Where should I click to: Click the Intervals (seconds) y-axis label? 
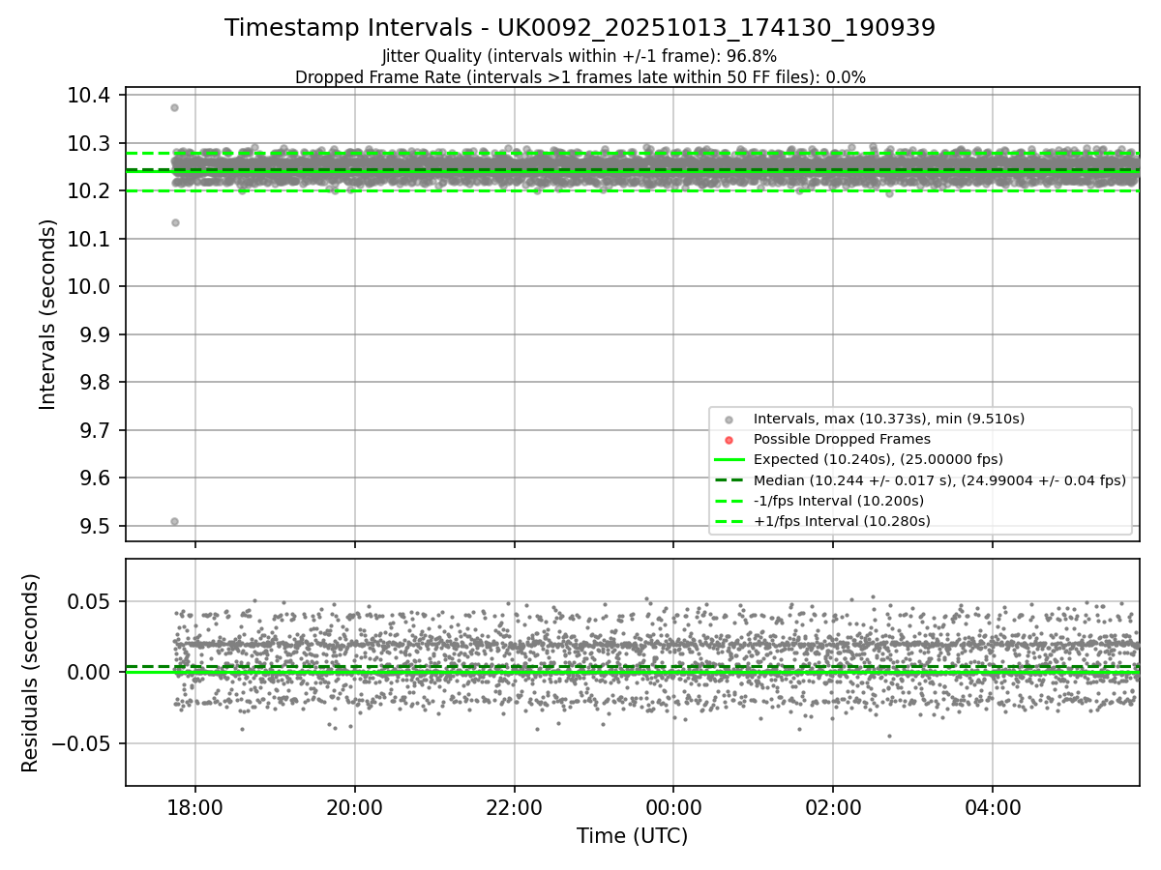click(x=47, y=314)
